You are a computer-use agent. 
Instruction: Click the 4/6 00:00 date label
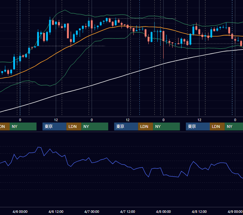pyautogui.click(x=20, y=211)
